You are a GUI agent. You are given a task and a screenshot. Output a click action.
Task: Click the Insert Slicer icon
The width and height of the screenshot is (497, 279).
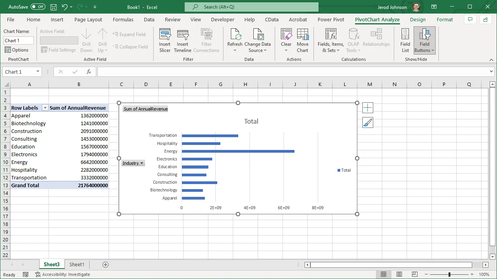coord(165,36)
